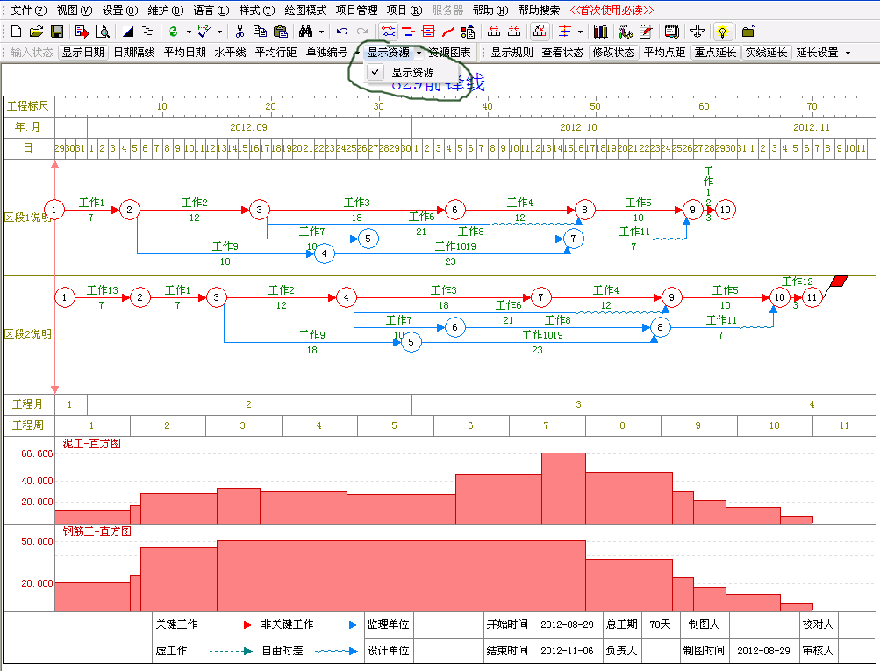
Task: Click the expand-spacing arrows icon
Action: pyautogui.click(x=494, y=32)
